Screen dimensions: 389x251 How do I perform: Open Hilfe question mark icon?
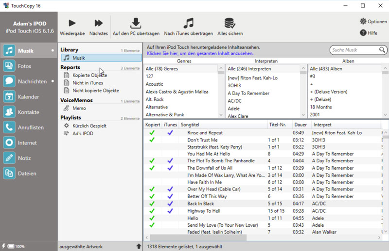tap(363, 32)
